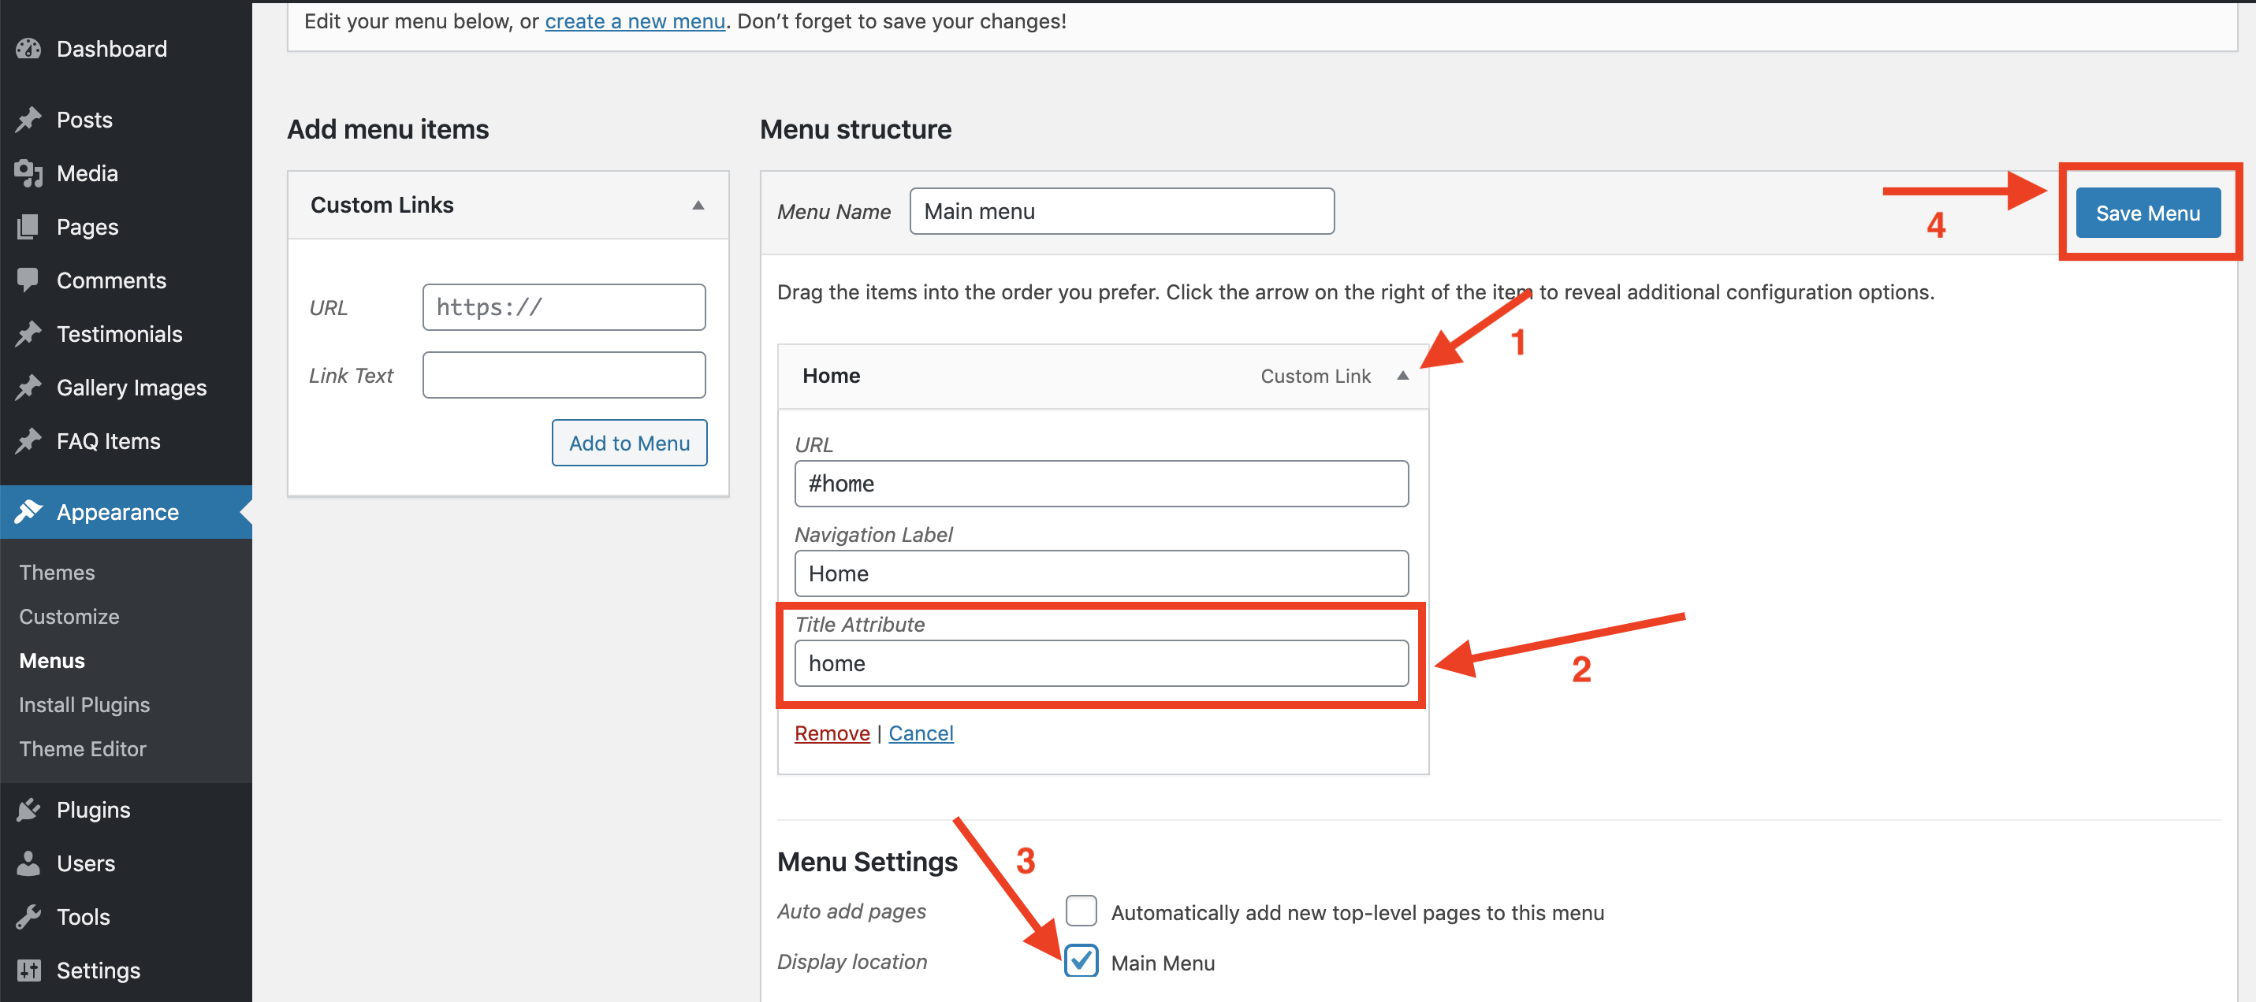
Task: Click the Plugins plug icon
Action: [28, 810]
